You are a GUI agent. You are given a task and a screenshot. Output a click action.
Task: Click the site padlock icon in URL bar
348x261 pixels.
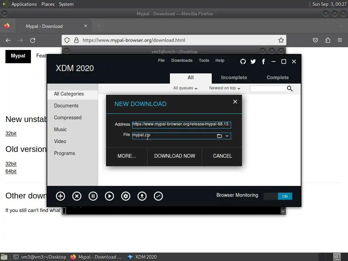point(76,40)
